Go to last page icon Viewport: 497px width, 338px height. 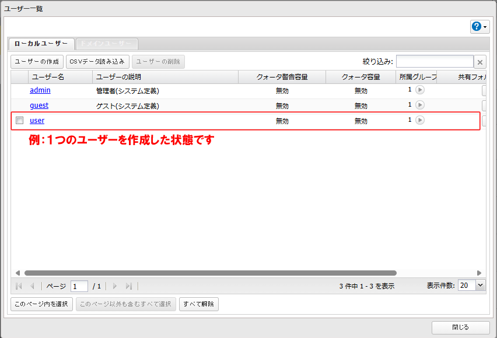(x=128, y=286)
